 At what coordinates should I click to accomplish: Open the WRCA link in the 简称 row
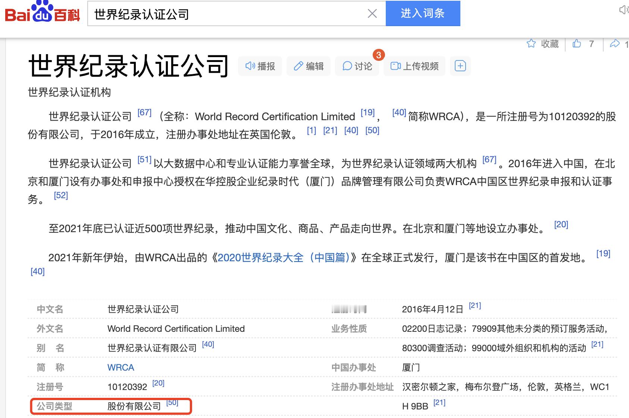click(x=121, y=367)
